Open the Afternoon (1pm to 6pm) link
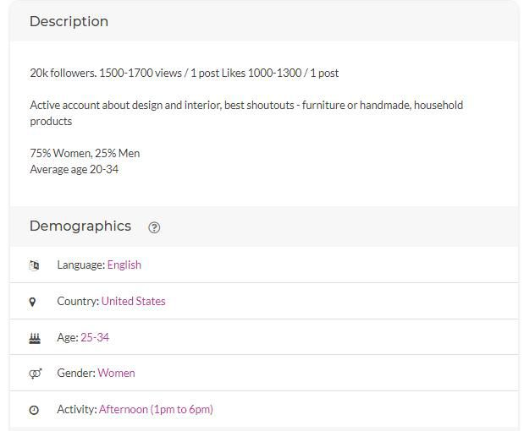 point(156,409)
